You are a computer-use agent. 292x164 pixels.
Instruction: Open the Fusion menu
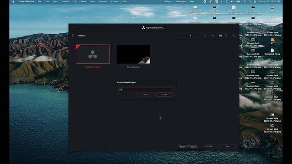pos(115,1)
